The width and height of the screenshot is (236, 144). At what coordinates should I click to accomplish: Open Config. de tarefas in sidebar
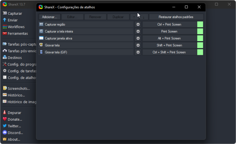(x=19, y=71)
